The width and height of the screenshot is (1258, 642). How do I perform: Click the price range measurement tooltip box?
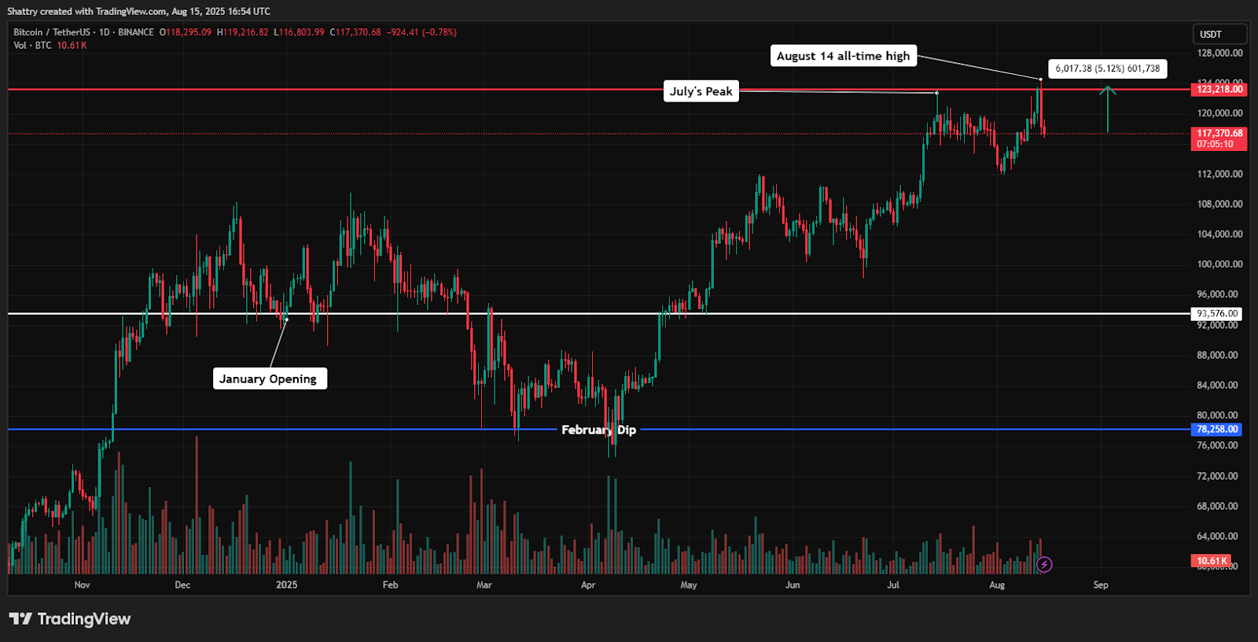[x=1107, y=69]
